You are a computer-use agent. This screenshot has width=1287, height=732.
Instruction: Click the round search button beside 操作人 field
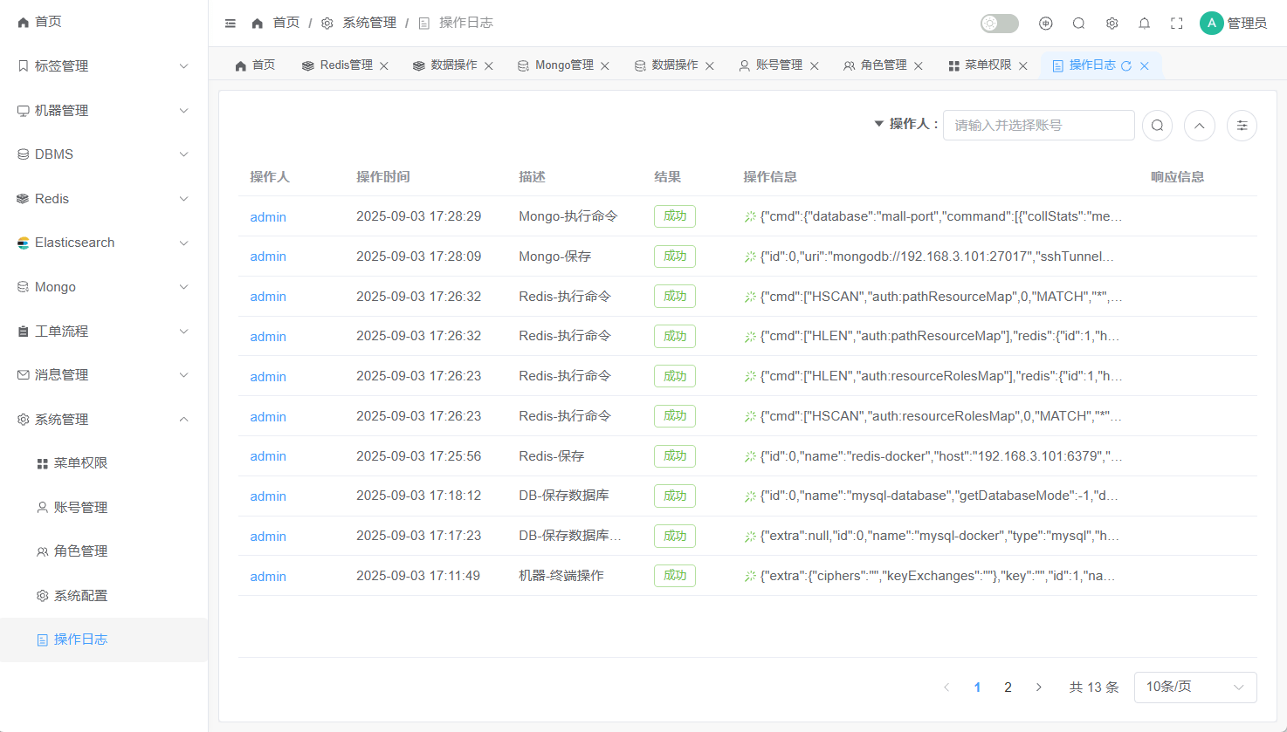[1157, 126]
